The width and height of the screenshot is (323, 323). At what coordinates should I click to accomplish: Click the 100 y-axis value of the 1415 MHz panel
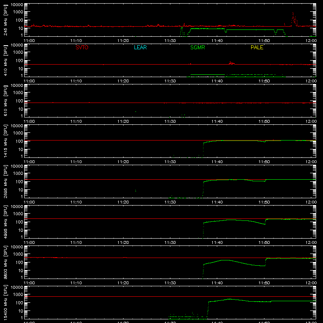19,141
